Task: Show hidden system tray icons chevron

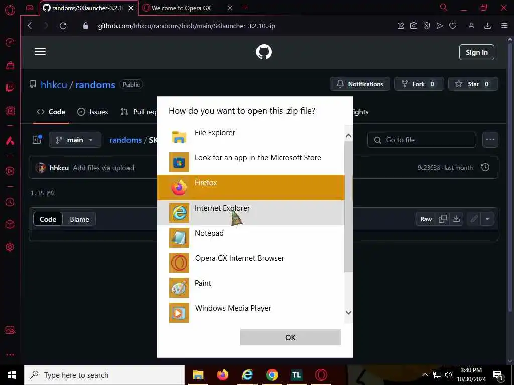Action: tap(425, 375)
